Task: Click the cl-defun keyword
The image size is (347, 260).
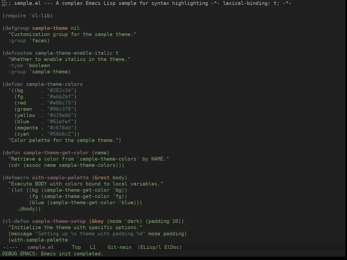Action: (x=17, y=221)
